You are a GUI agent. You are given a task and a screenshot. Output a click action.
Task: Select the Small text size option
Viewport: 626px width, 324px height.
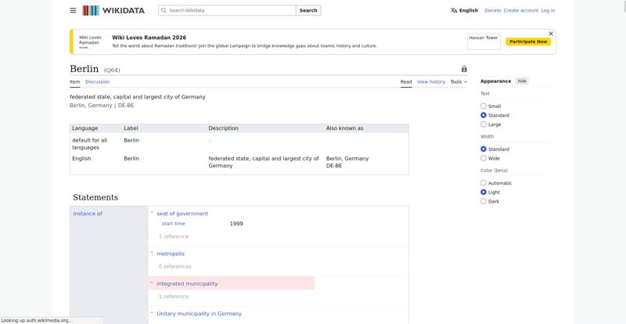(x=484, y=106)
